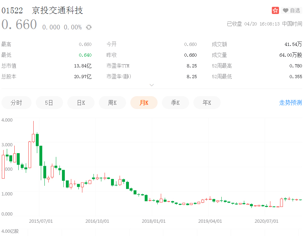Image resolution: width=308 pixels, height=236 pixels.
Task: Click x-axis date 2020/07/01
Action: [266, 221]
